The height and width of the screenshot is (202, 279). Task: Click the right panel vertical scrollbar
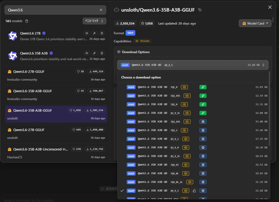pos(273,20)
